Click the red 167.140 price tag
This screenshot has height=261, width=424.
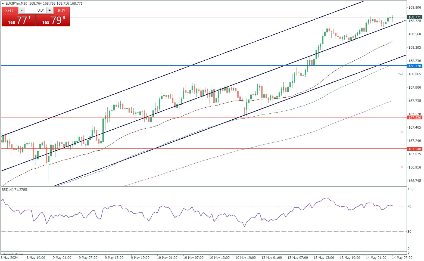pyautogui.click(x=415, y=149)
